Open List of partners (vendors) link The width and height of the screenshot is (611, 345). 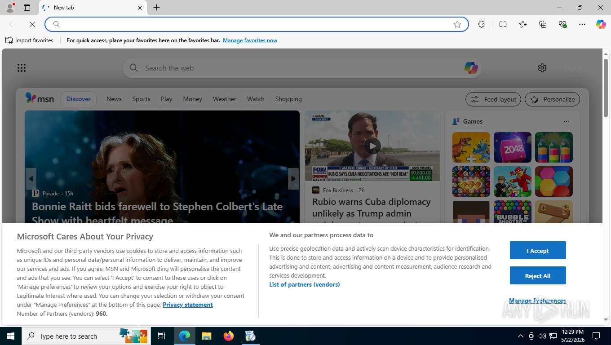tap(305, 284)
